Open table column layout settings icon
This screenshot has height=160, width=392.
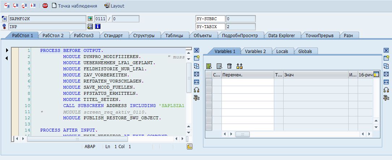click(x=376, y=75)
